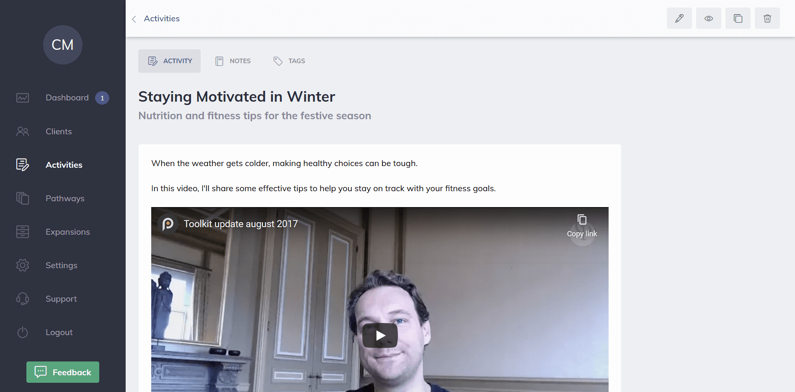Click the Support headset icon
Image resolution: width=795 pixels, height=392 pixels.
pyautogui.click(x=23, y=299)
